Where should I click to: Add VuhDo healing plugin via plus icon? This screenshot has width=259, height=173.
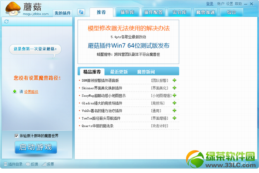(174, 110)
